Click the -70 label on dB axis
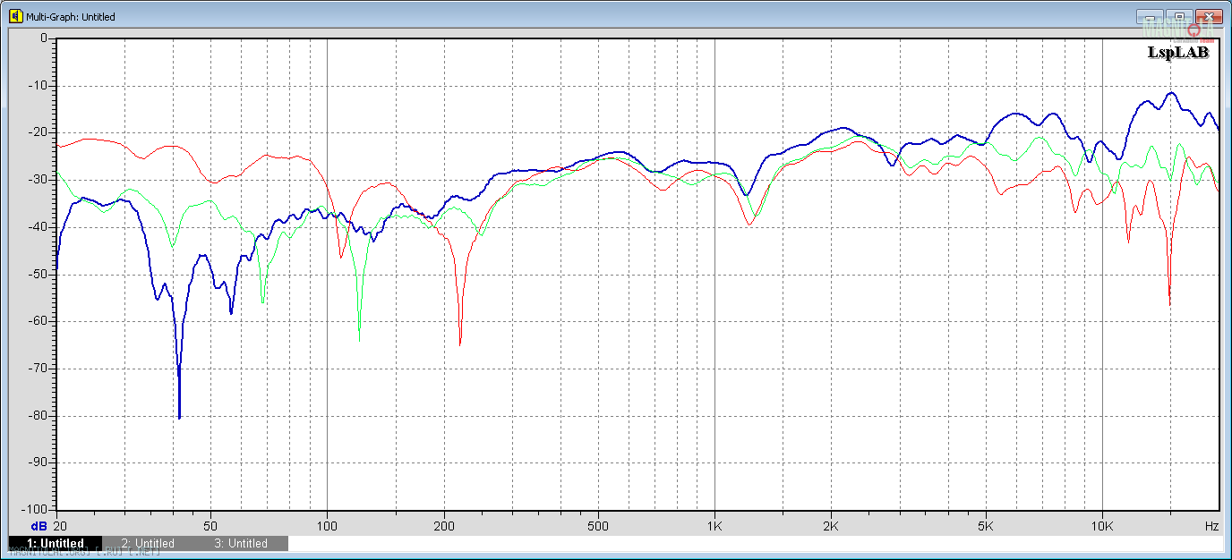Viewport: 1232px width, 560px height. coord(39,369)
